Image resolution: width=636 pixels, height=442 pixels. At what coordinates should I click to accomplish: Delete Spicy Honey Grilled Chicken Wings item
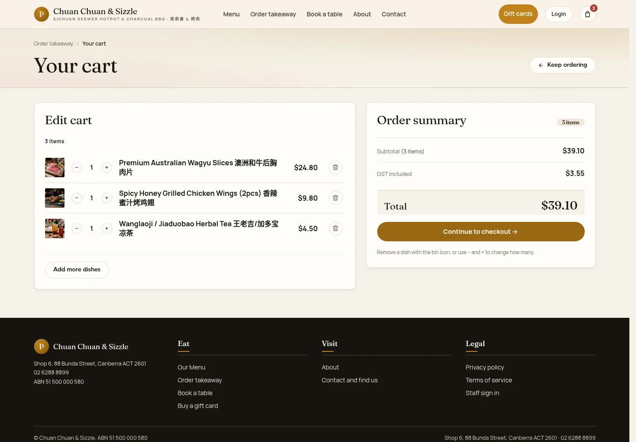335,198
